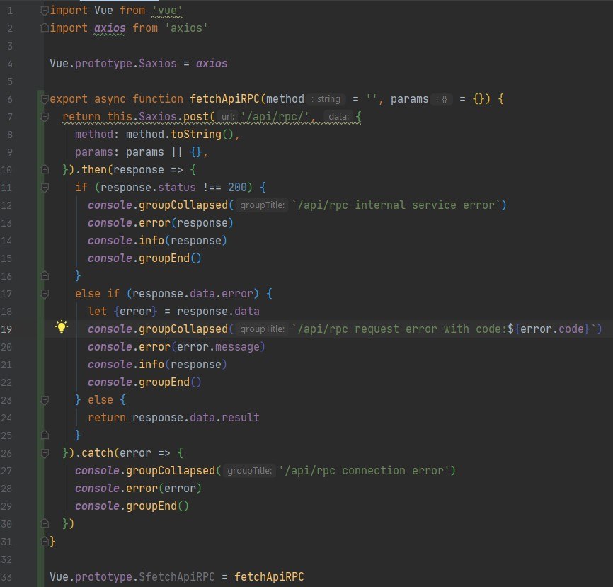Click the number 200 on line 11
Screen dimensions: 613x587
(237, 188)
